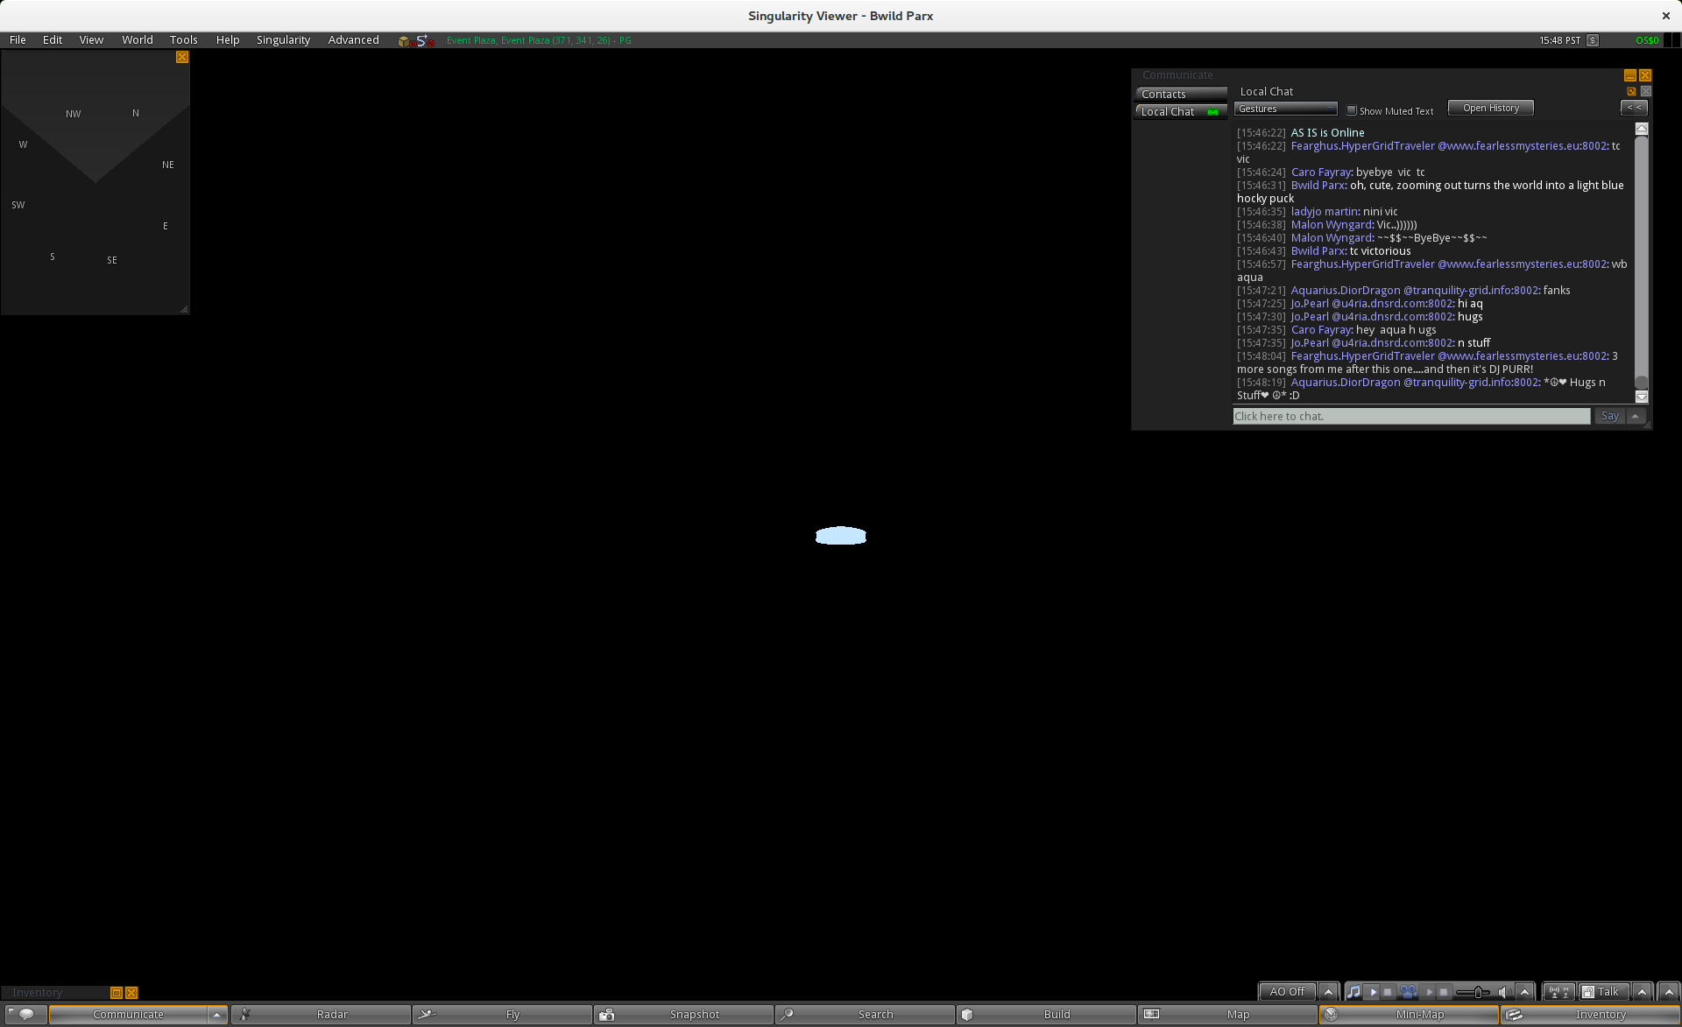Screen dimensions: 1682x1027
Task: Close the mini-map panel
Action: 182,57
